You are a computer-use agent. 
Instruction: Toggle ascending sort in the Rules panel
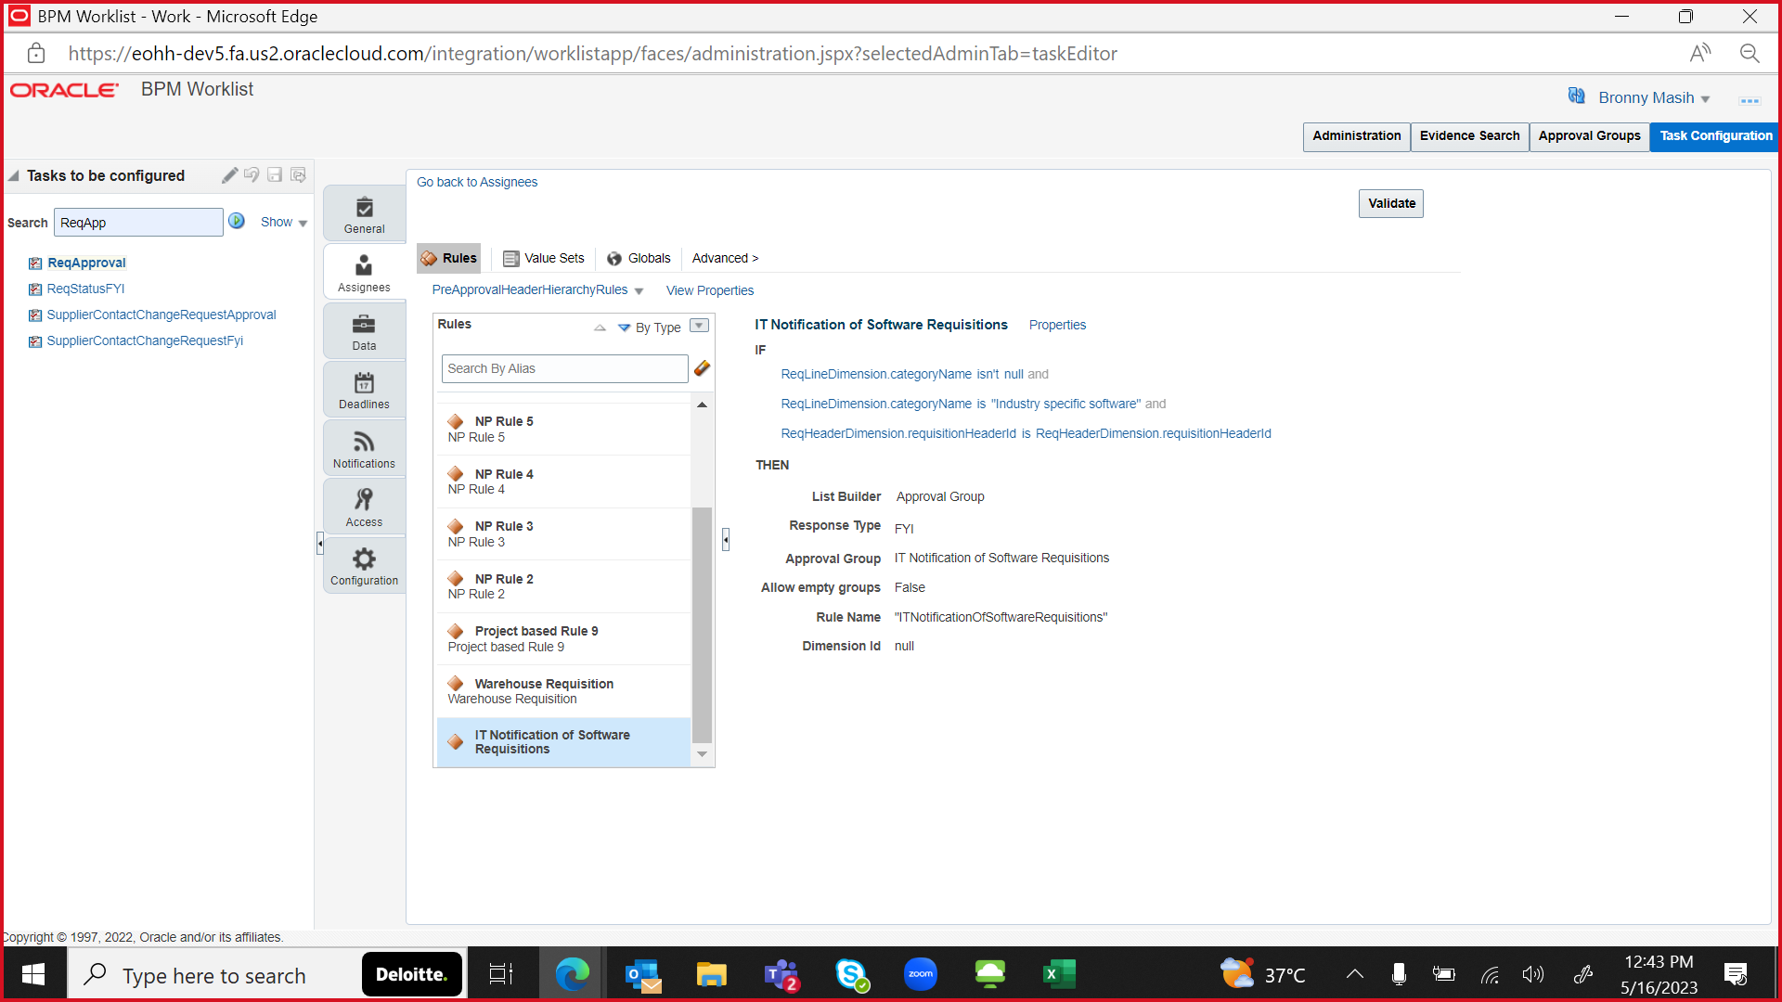point(599,328)
